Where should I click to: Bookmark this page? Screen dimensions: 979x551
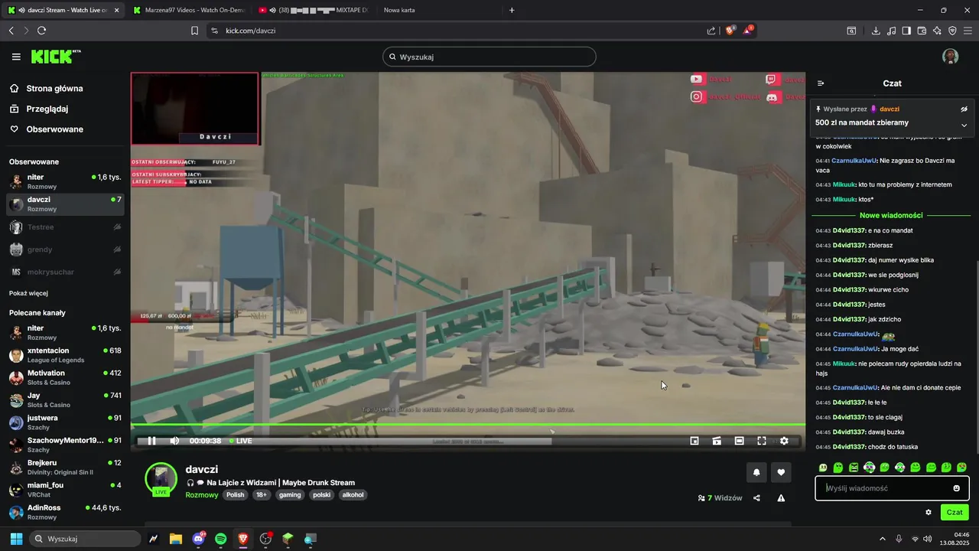194,31
